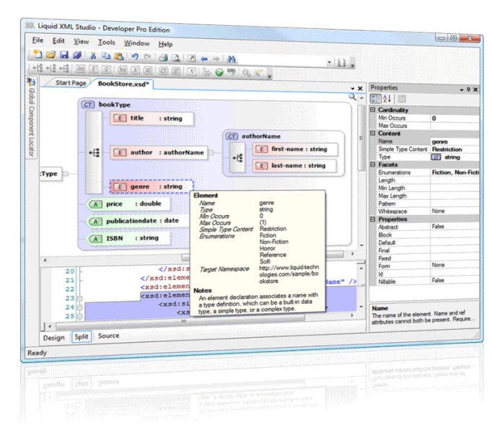Collapse the Content section in Properties
This screenshot has width=492, height=433.
pos(373,133)
